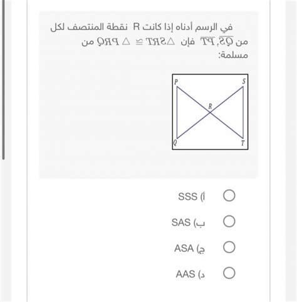Click the vertical scrollbar thumb
Viewport: 297px width, 302px height.
point(3,80)
